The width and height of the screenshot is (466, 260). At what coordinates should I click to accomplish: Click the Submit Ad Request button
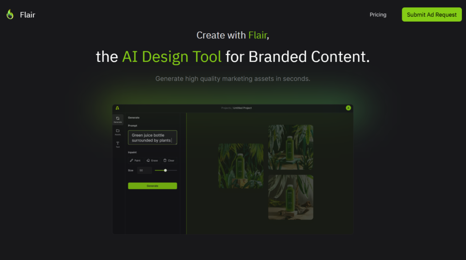pyautogui.click(x=431, y=15)
